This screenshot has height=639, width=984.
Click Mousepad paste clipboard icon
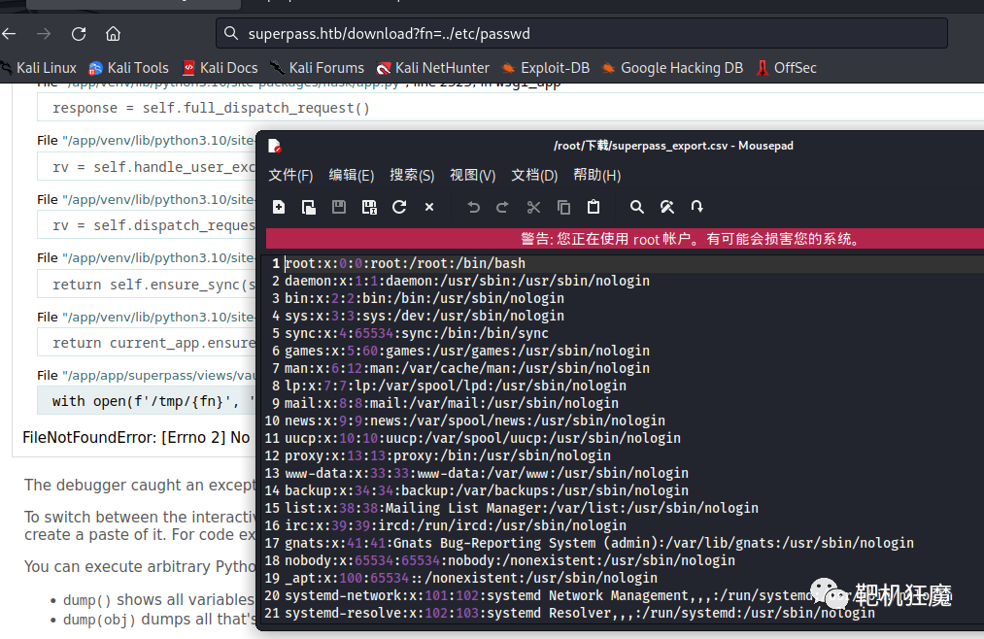pyautogui.click(x=594, y=207)
